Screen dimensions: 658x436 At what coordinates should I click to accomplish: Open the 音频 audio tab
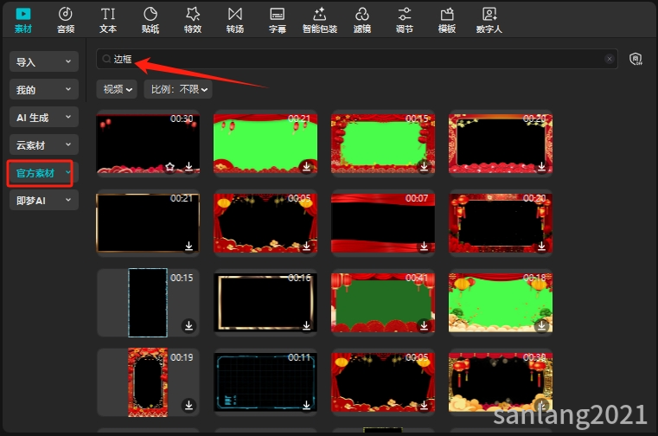(x=66, y=19)
